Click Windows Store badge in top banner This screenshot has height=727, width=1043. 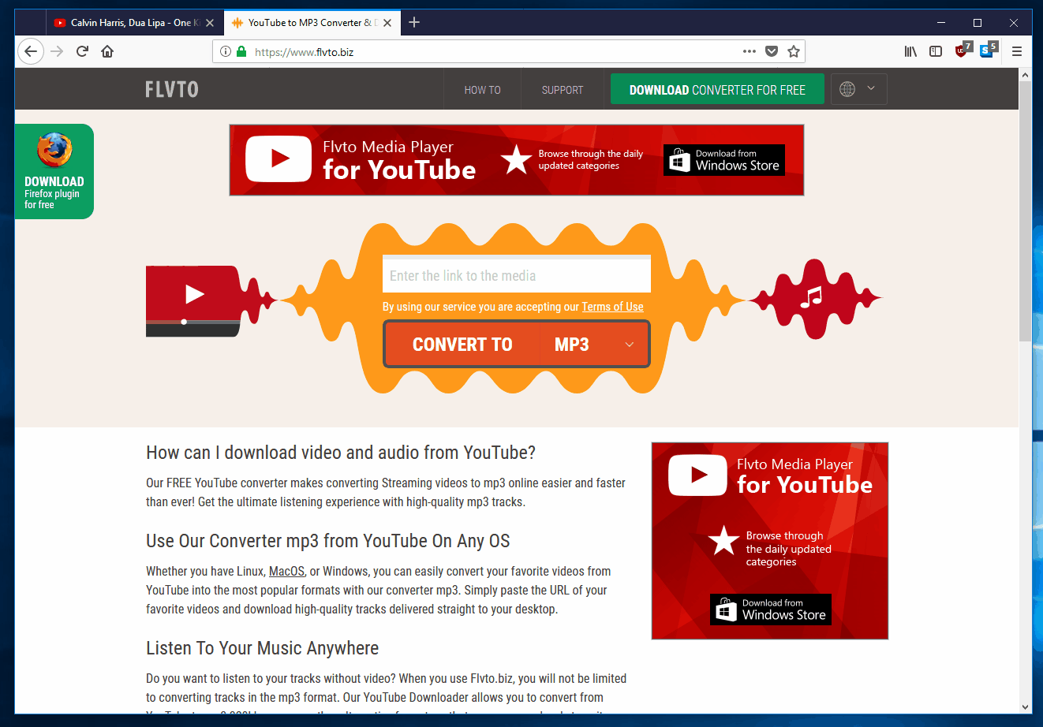tap(724, 159)
